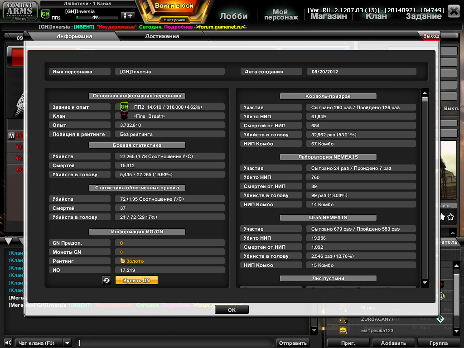Screen dimensions: 464x348
Task: Close the game with the top-right X
Action: [454, 11]
